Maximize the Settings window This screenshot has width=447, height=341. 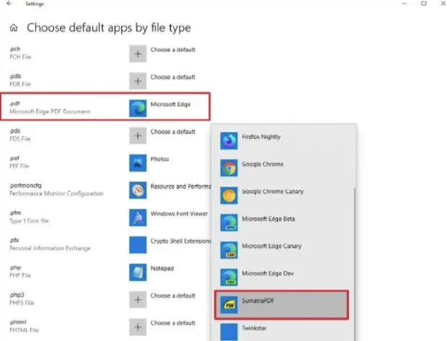[424, 4]
